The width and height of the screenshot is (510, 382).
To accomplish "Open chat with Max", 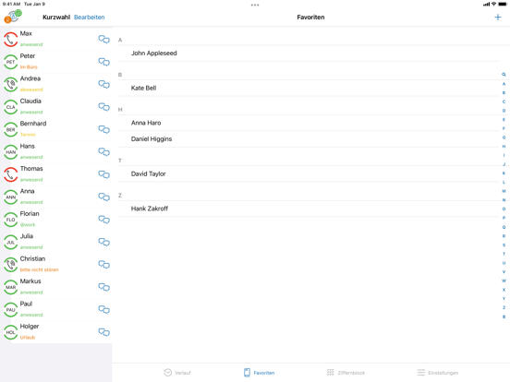I will tap(104, 40).
